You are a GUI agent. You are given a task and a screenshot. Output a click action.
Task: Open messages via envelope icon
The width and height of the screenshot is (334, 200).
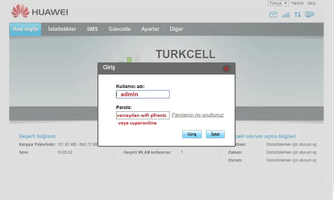pyautogui.click(x=273, y=14)
